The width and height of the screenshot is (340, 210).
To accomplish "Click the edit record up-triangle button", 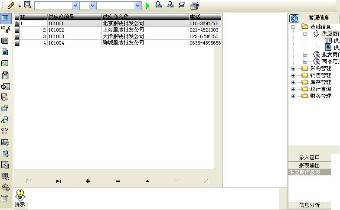I will click(x=147, y=181).
